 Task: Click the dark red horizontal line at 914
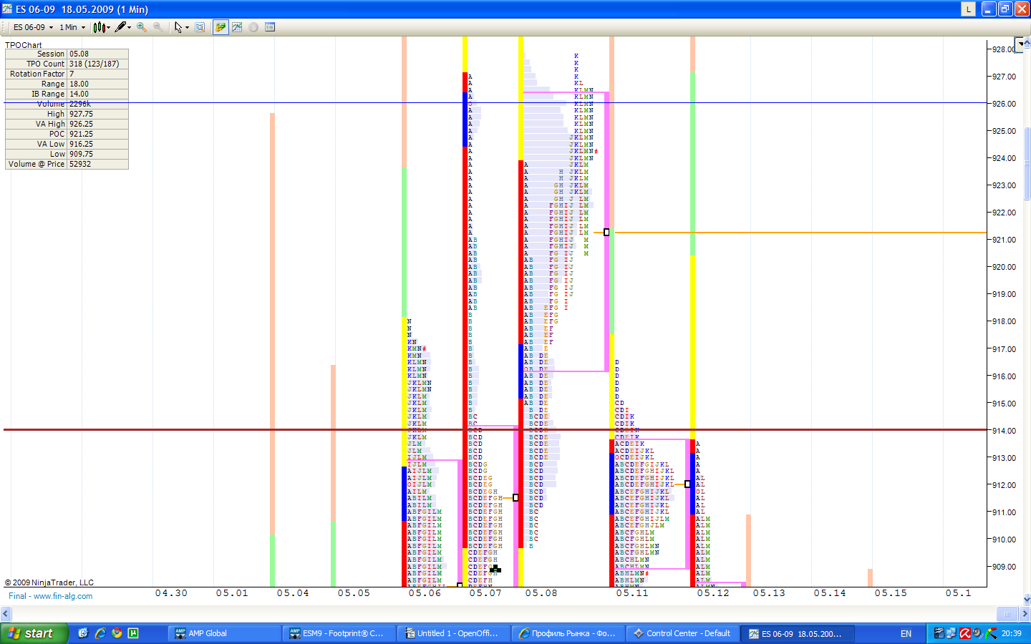[494, 430]
